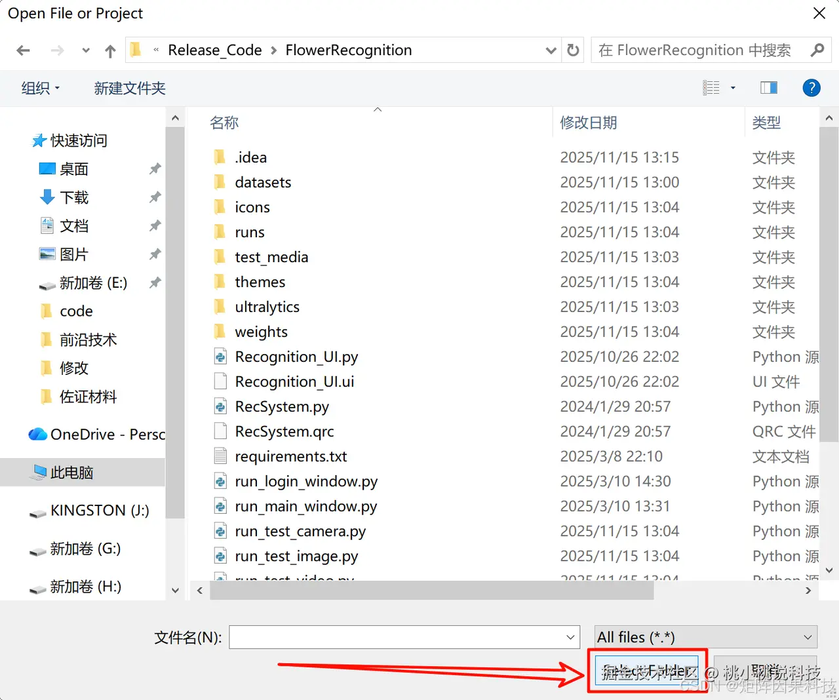Expand the address bar path history
839x700 pixels.
tap(551, 50)
